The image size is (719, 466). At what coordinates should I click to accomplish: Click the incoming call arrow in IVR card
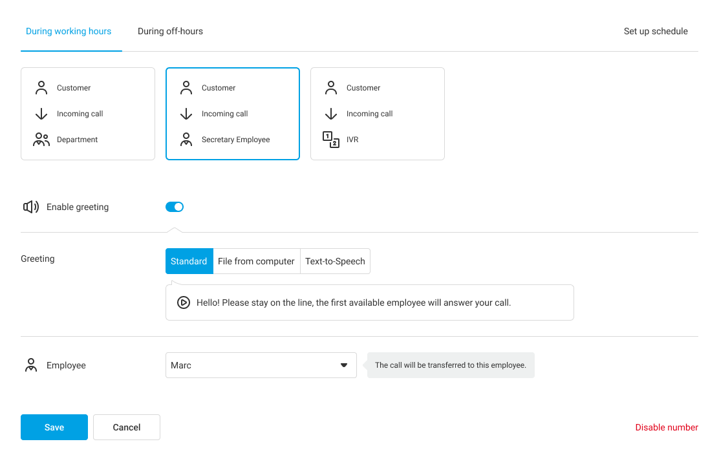click(x=331, y=114)
